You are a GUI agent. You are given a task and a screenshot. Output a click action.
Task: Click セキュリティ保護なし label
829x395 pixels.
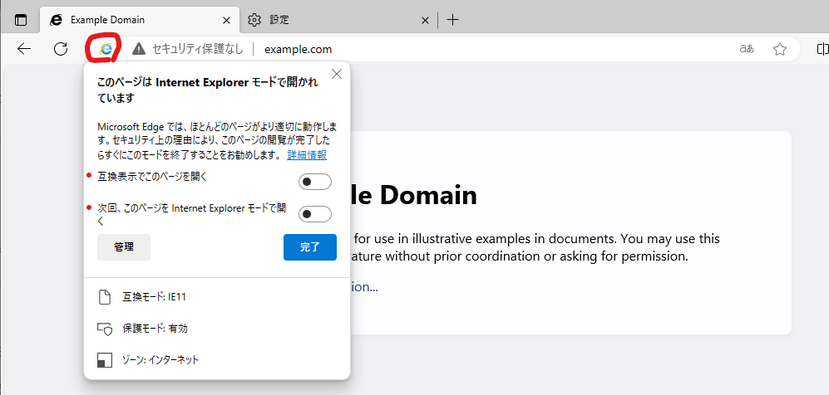click(198, 49)
